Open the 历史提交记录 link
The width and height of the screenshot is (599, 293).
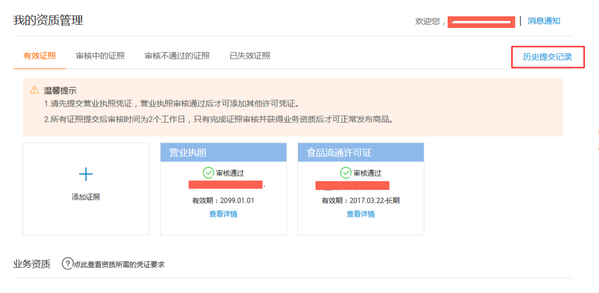point(547,57)
